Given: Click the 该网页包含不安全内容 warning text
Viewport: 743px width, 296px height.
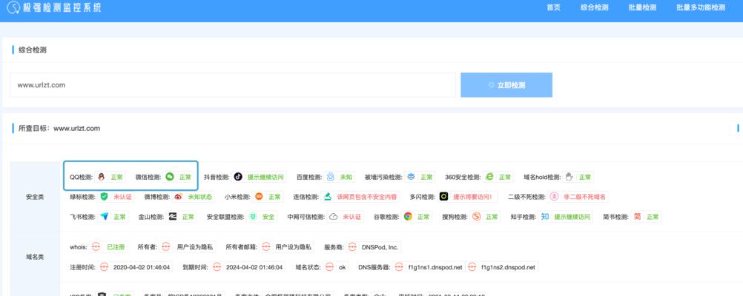Looking at the screenshot, I should pos(366,197).
